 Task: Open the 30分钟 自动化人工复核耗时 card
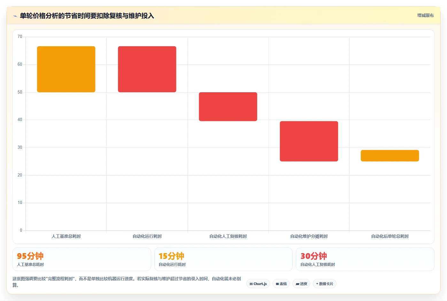pos(365,259)
